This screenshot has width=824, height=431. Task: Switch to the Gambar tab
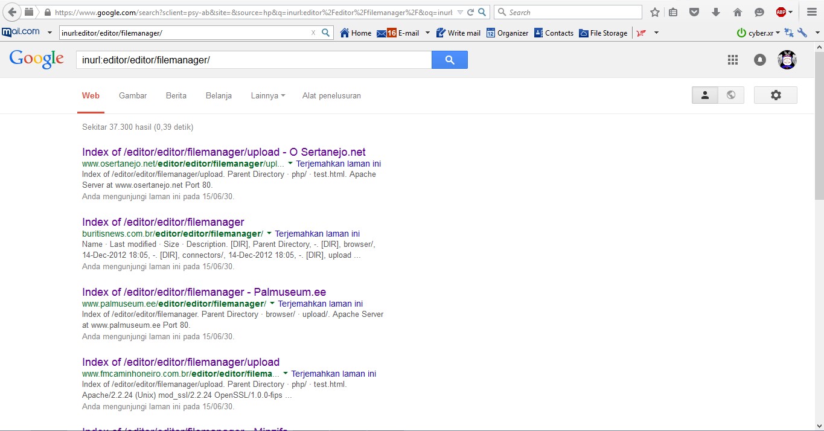click(x=133, y=95)
